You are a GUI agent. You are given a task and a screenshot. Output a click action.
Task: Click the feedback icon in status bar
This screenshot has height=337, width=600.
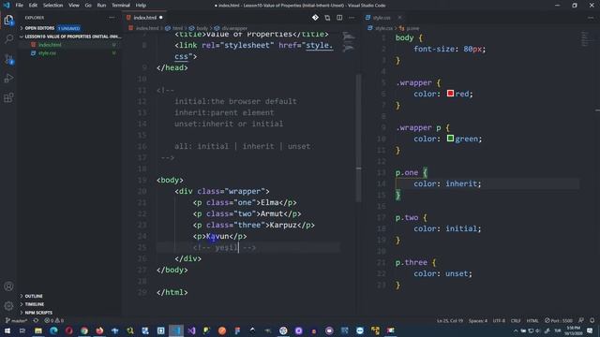coord(581,320)
